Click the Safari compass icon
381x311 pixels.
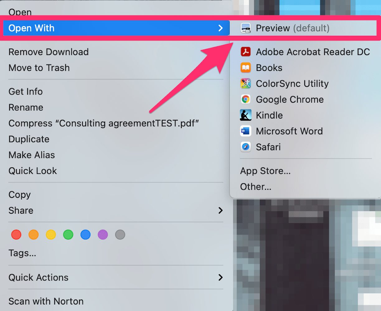246,147
